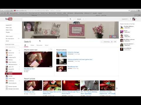Click Darla G's profile picture on banner
Screen dimensions: 141x105
pos(29,27)
